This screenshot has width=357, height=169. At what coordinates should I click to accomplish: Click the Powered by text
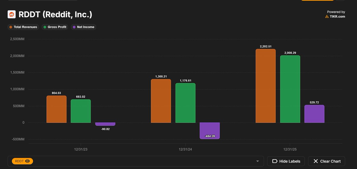(336, 12)
